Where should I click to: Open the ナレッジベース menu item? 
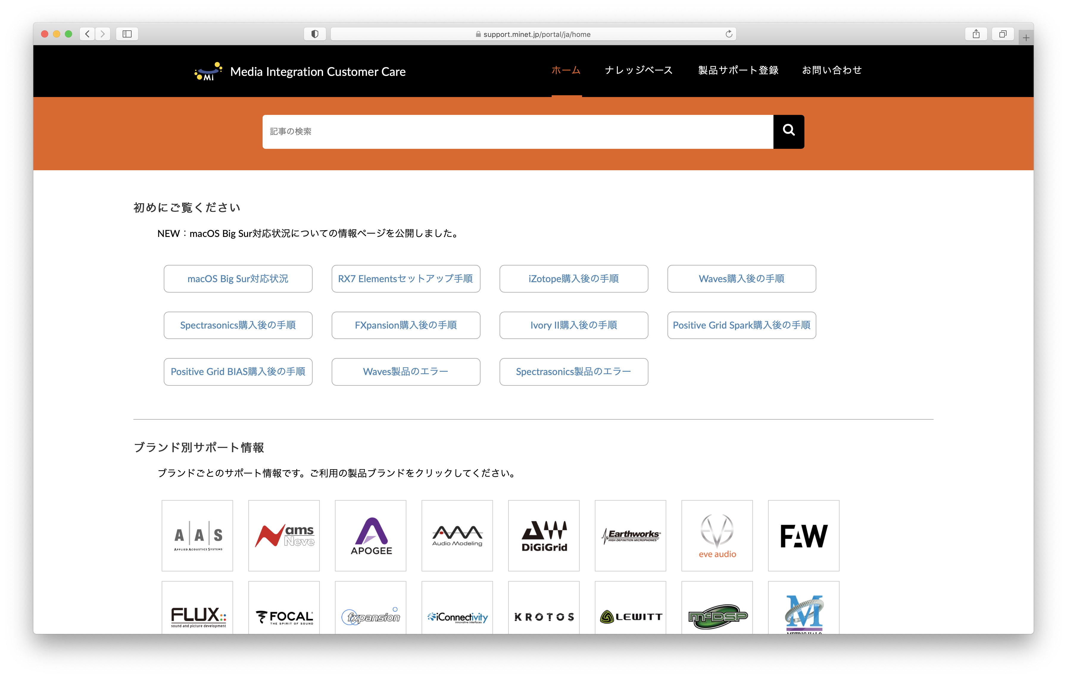tap(639, 70)
